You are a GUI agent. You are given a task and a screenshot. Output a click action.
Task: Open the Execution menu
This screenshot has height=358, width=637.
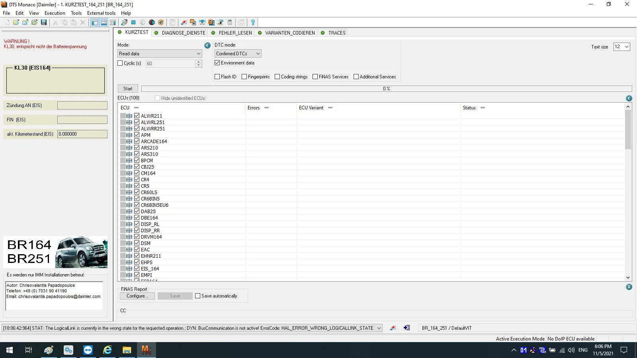pyautogui.click(x=55, y=13)
